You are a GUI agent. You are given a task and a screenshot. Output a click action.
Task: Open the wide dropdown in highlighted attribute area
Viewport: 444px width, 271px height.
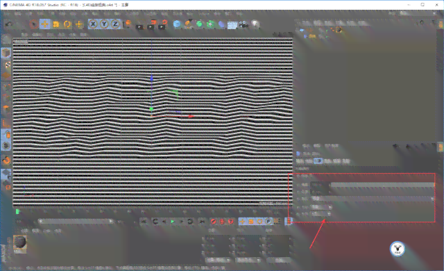click(x=373, y=199)
